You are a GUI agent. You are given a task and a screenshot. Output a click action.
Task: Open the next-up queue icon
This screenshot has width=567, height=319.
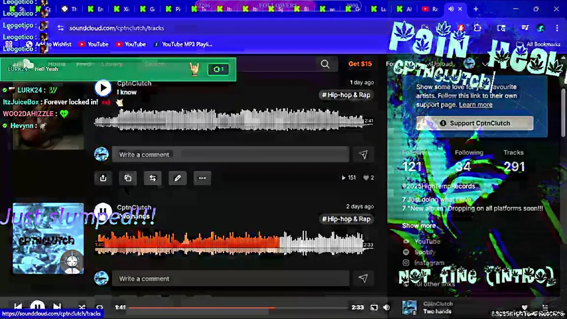pos(545,307)
